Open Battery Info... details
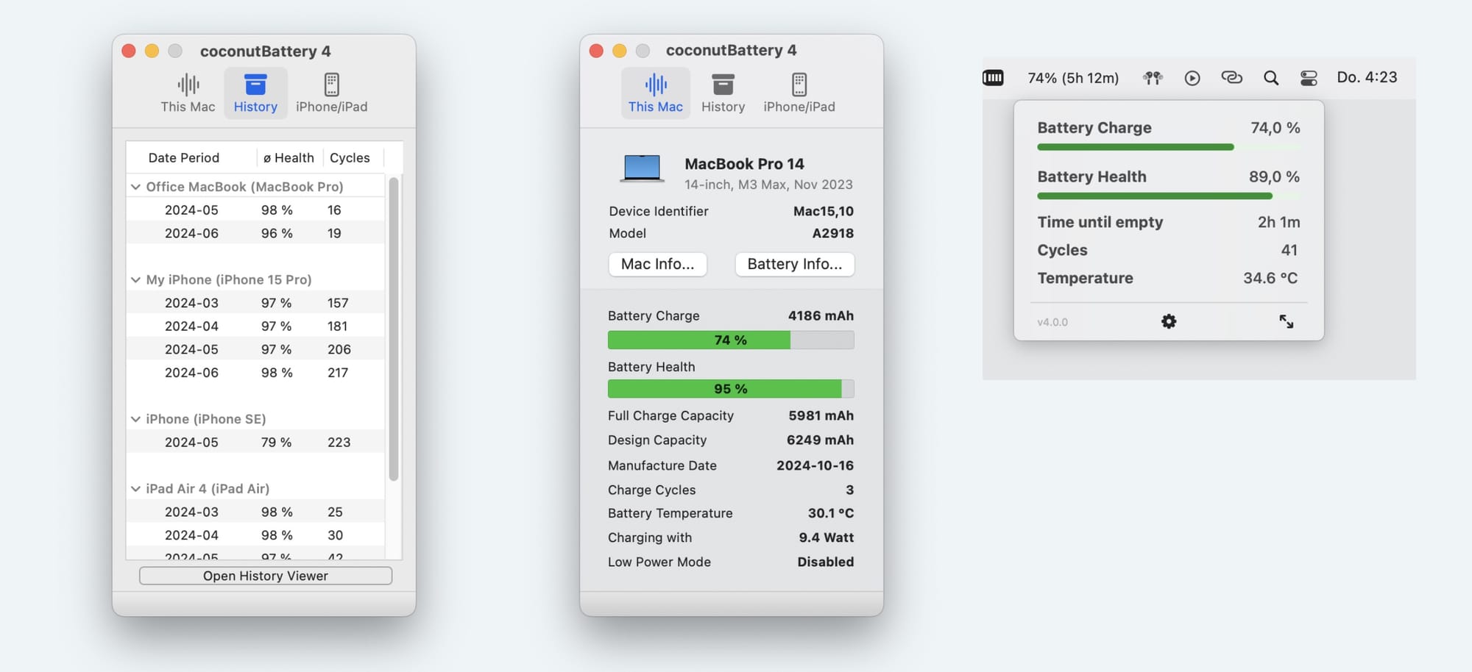This screenshot has height=672, width=1472. 795,264
